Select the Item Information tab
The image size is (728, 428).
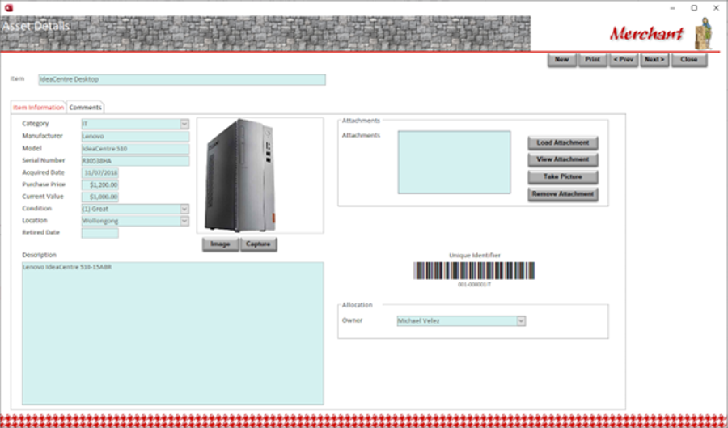click(39, 108)
